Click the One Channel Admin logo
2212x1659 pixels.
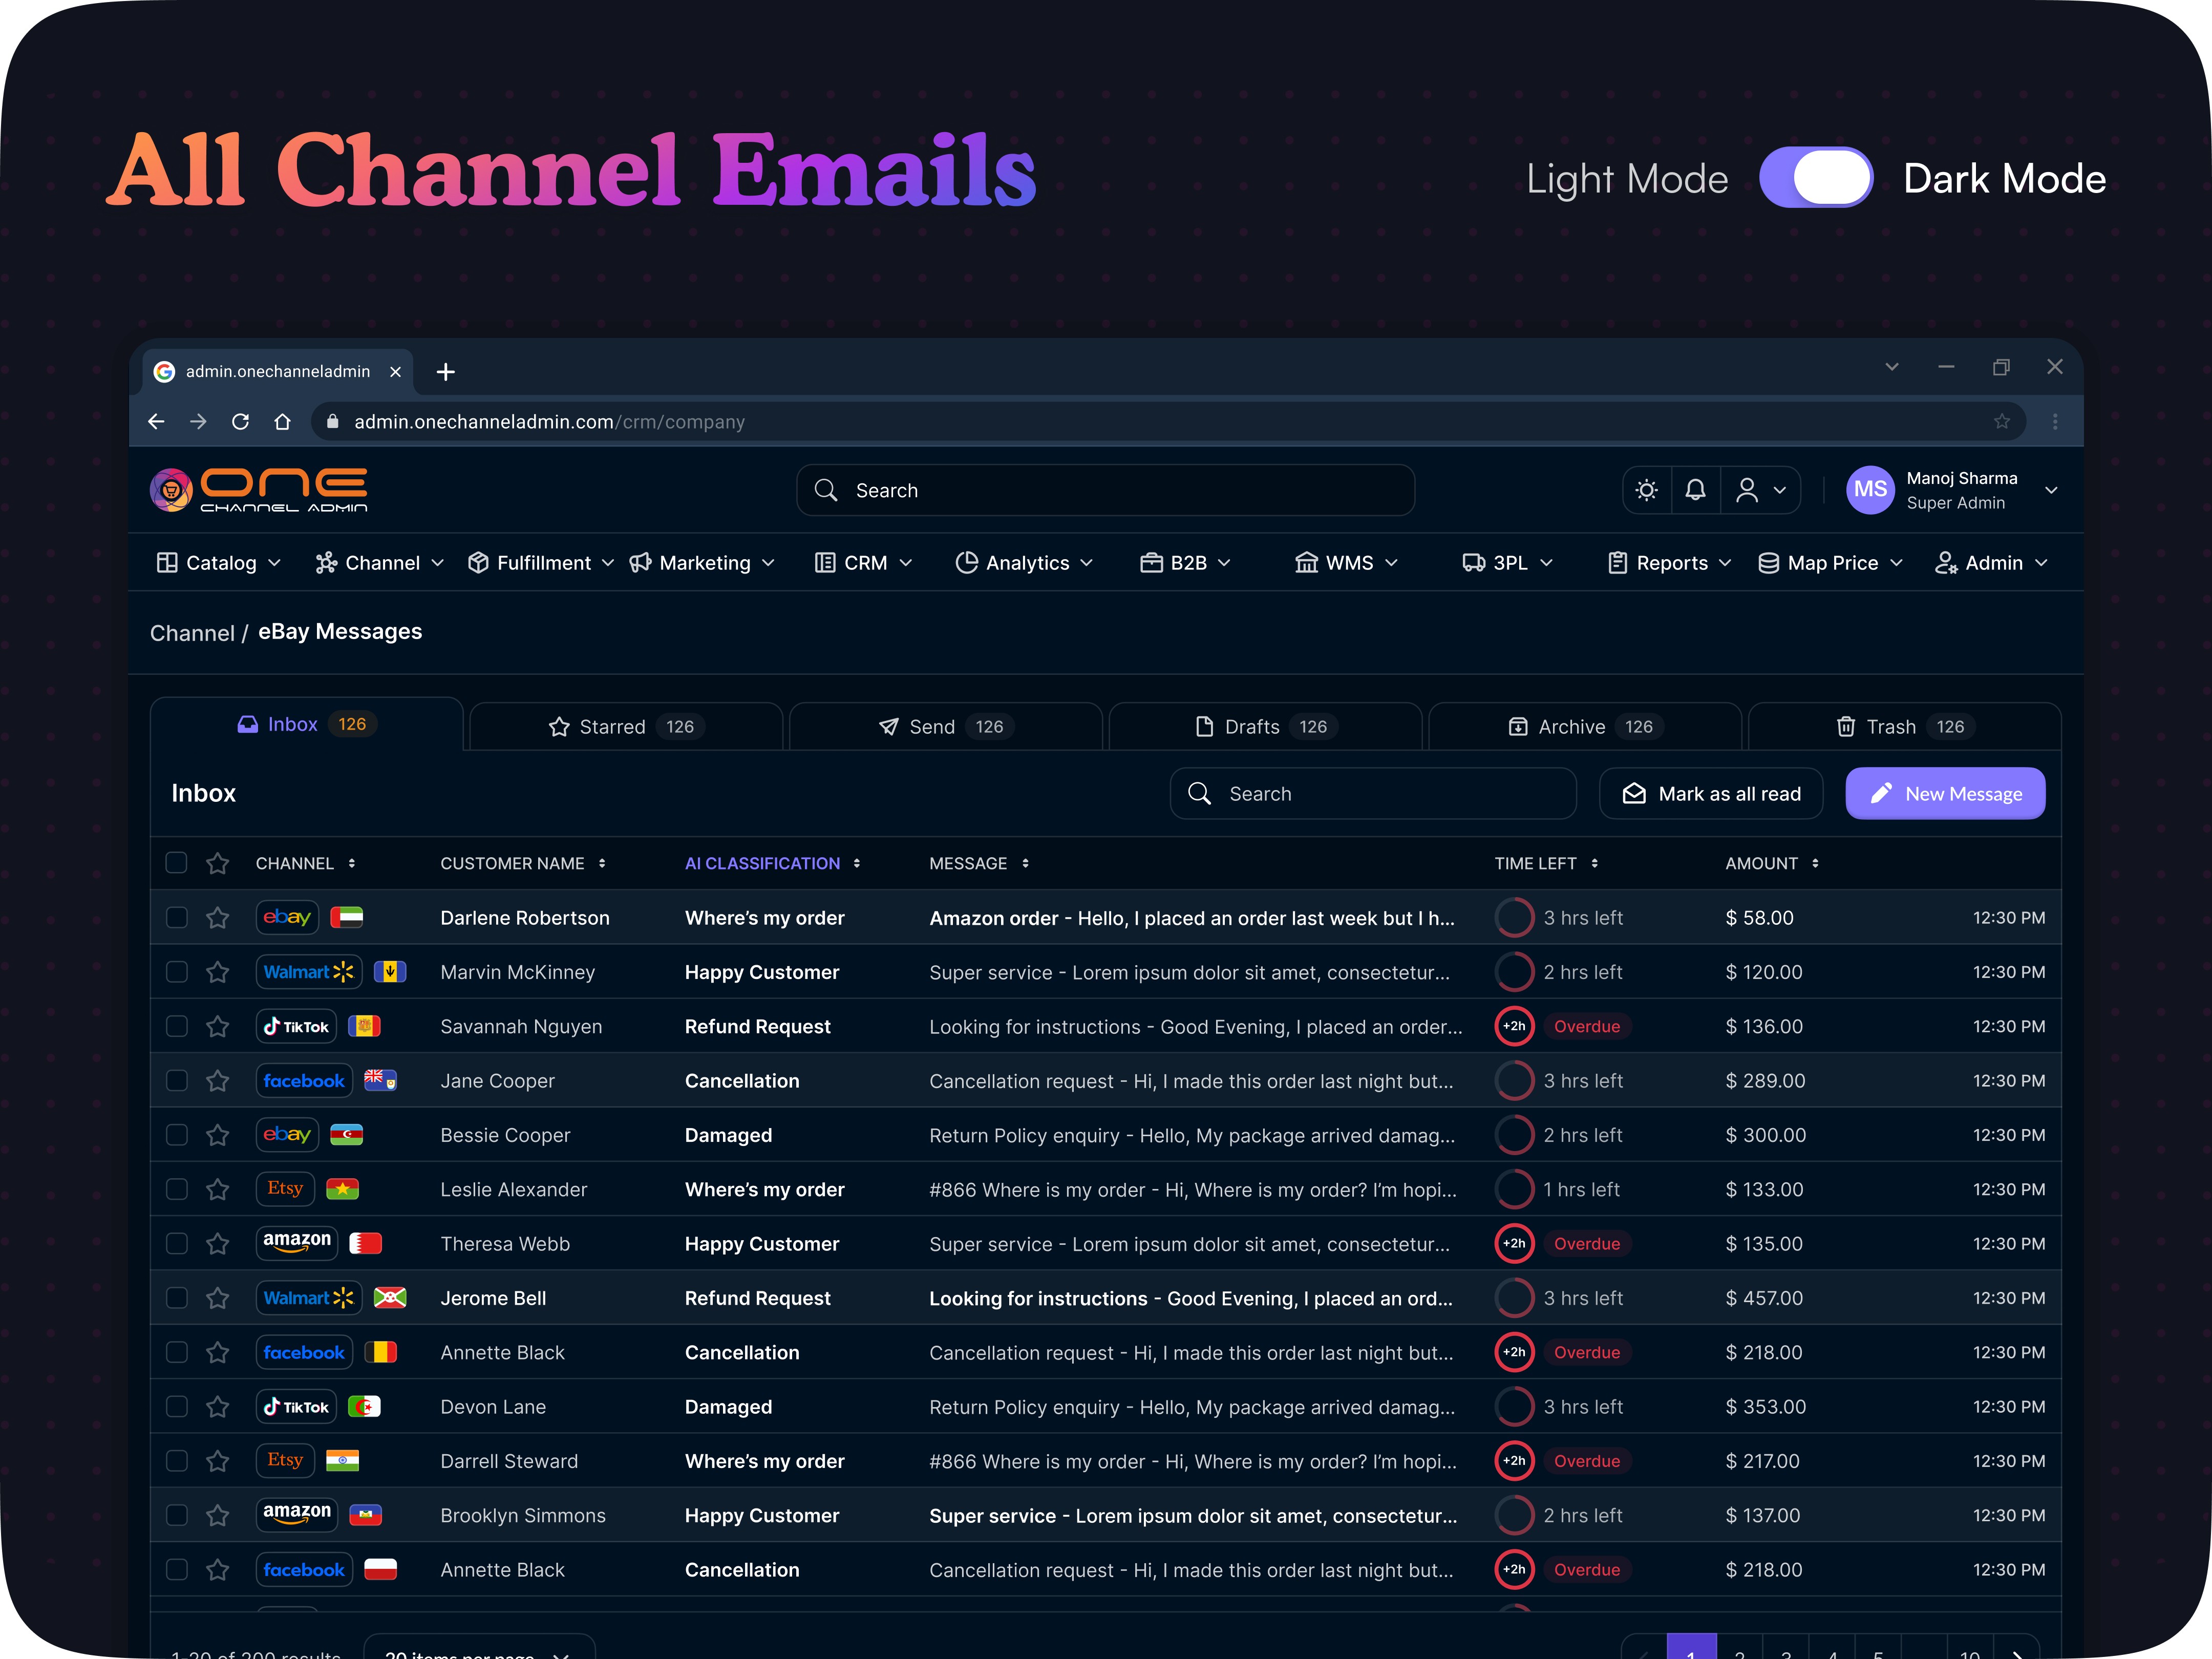click(259, 490)
